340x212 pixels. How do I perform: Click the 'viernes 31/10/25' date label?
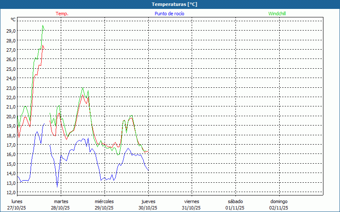[x=192, y=205]
